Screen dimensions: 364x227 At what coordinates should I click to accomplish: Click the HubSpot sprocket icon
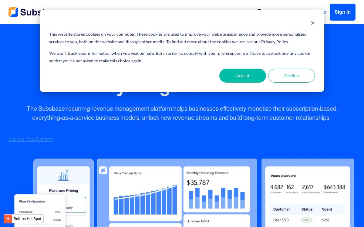point(8,219)
